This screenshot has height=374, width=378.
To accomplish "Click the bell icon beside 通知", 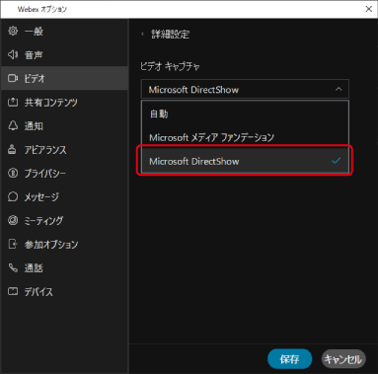I will point(13,125).
